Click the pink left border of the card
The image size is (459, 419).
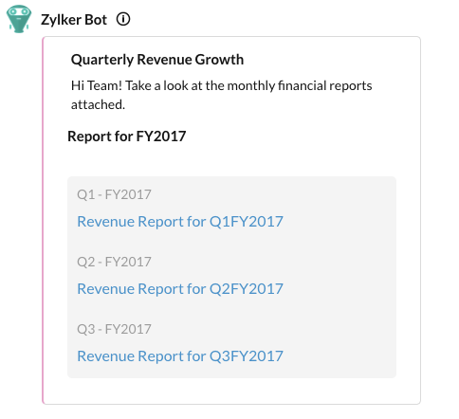pyautogui.click(x=43, y=220)
